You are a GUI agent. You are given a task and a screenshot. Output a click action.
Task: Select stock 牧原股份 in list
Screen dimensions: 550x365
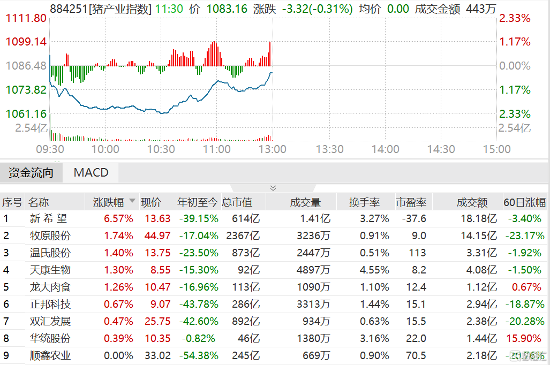point(50,235)
